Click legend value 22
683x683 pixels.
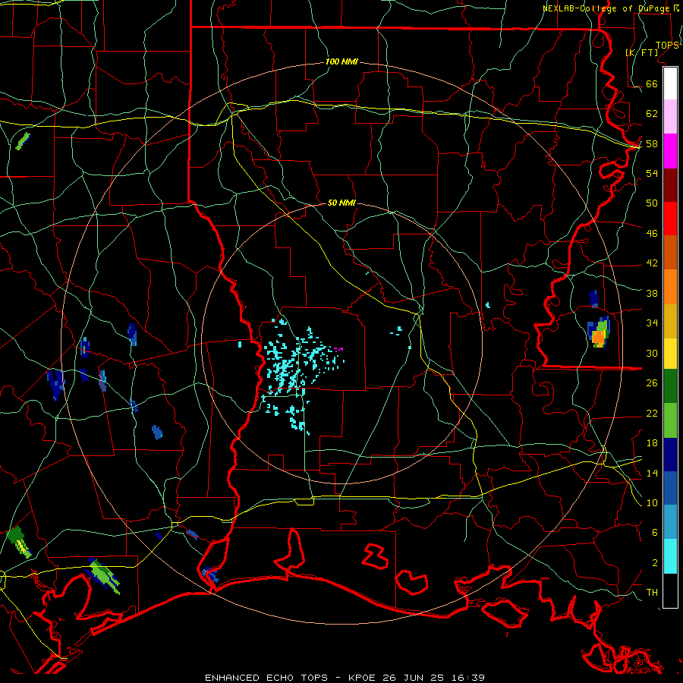coord(652,413)
